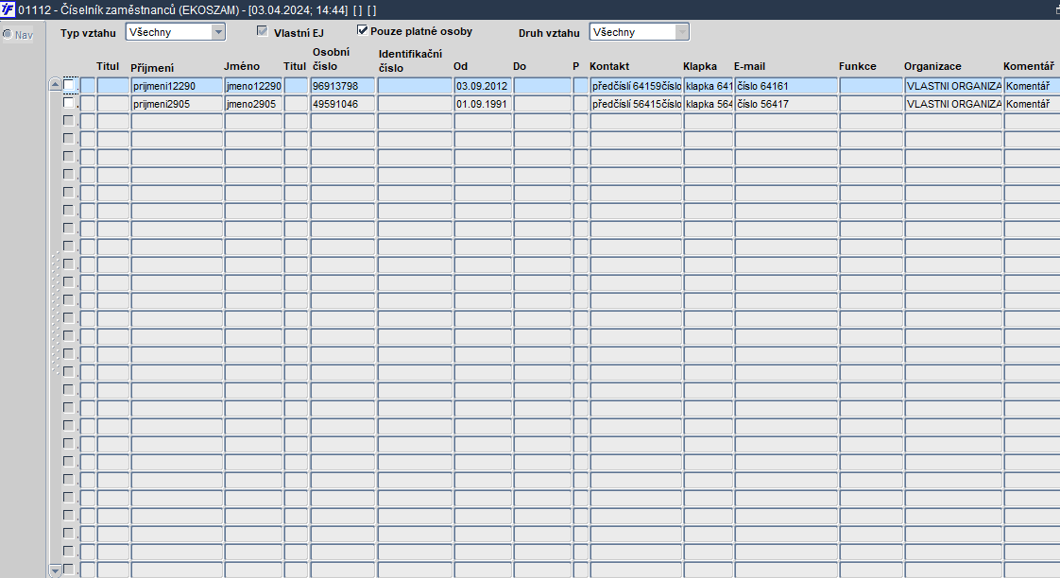Click the Organizace column header
The height and width of the screenshot is (578, 1060).
(x=932, y=66)
